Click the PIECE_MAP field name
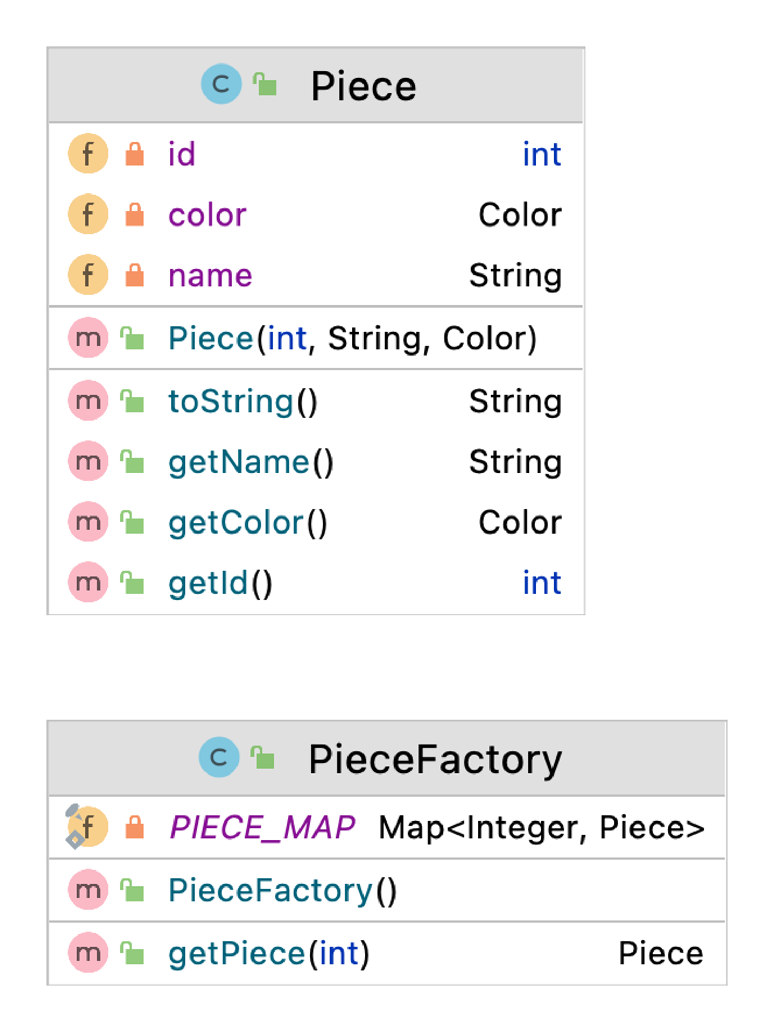The height and width of the screenshot is (1032, 774). click(262, 827)
